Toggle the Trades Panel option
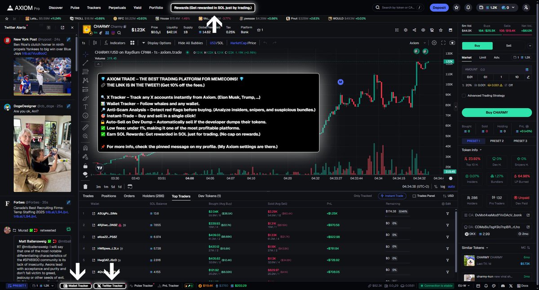Image resolution: width=539 pixels, height=290 pixels. (x=424, y=196)
